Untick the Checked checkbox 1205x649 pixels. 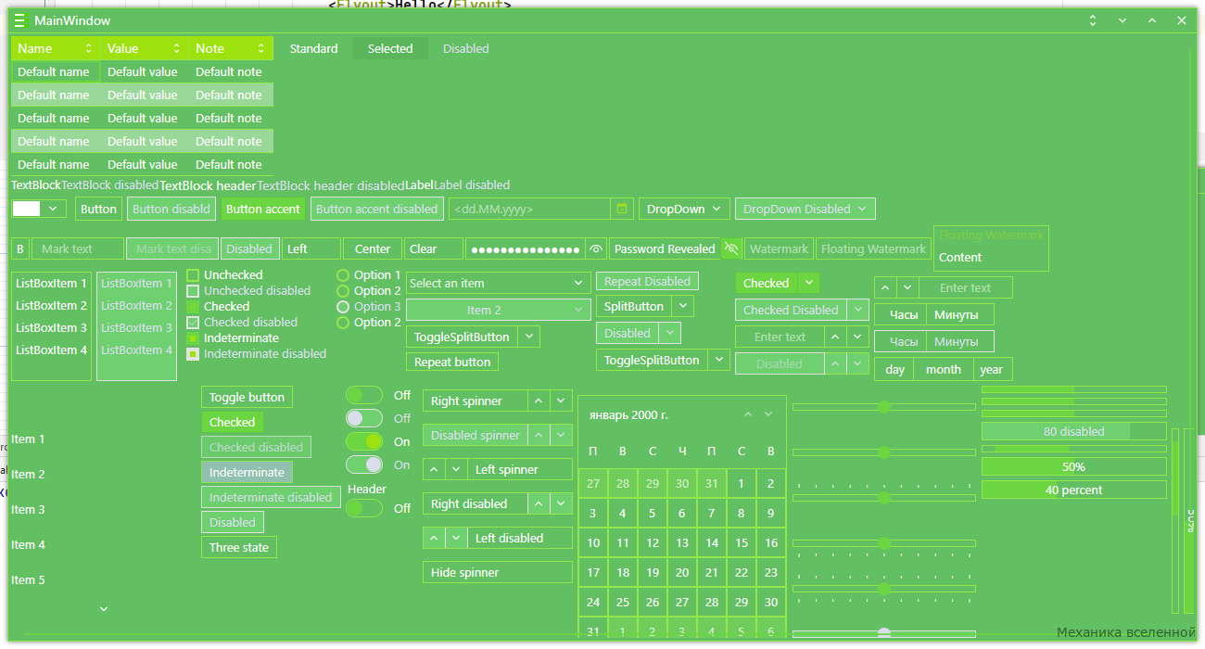[193, 307]
